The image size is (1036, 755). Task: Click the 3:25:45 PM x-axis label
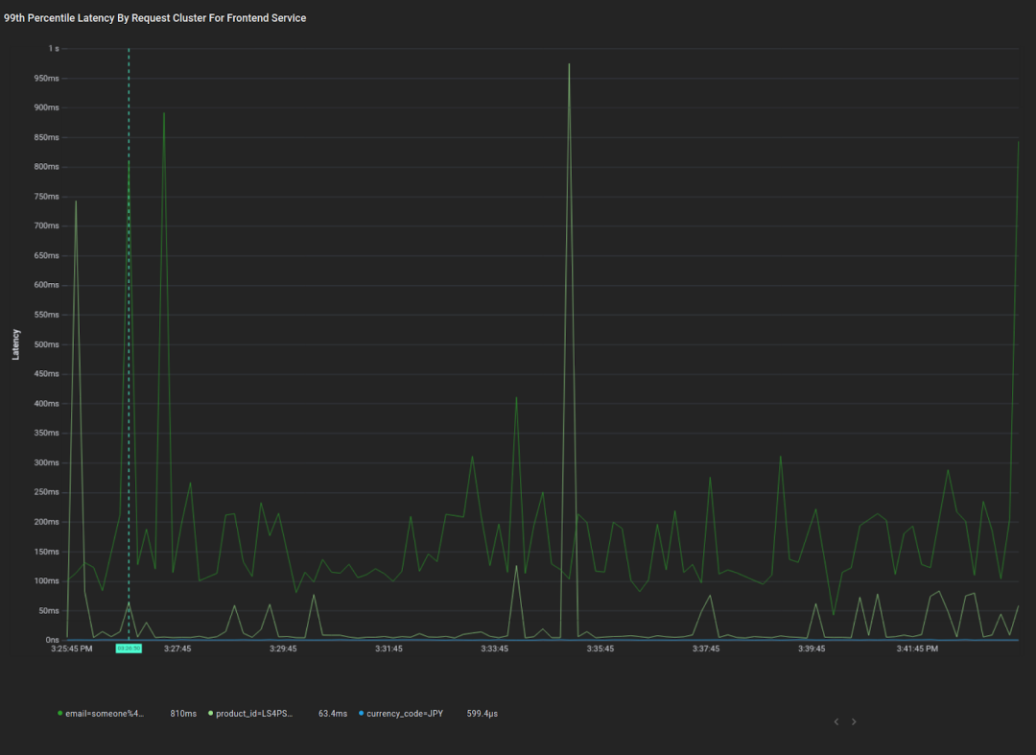pyautogui.click(x=72, y=649)
